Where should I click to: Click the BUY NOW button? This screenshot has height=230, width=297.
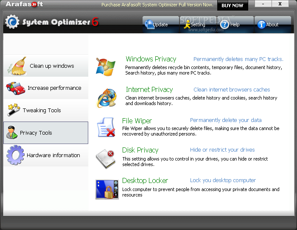pos(233,6)
